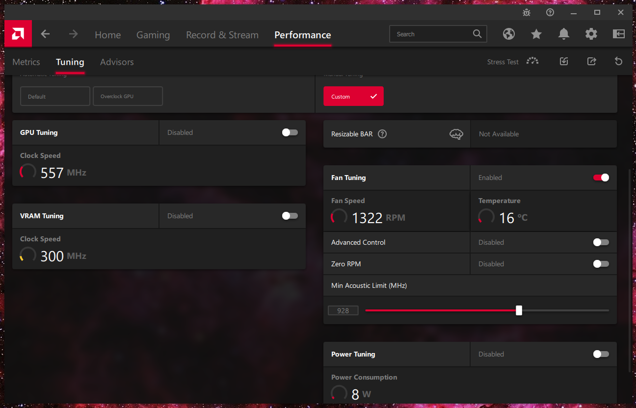Go back with the left arrow
The image size is (636, 408).
pos(45,34)
